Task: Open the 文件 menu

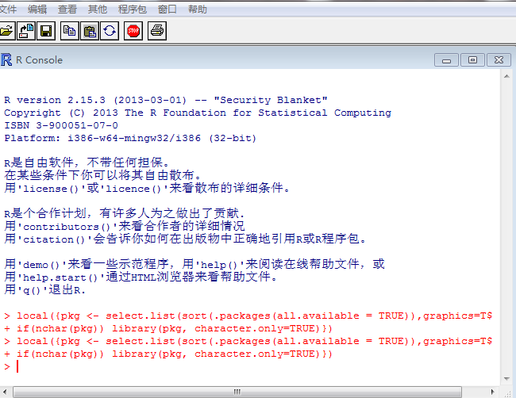Action: point(8,10)
